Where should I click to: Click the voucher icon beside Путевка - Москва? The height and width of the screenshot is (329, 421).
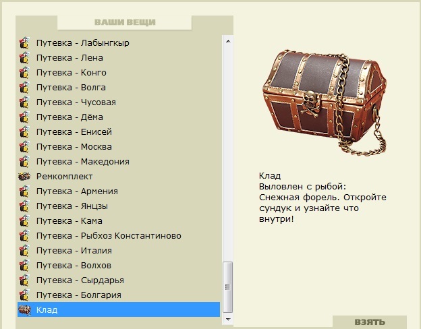(24, 146)
